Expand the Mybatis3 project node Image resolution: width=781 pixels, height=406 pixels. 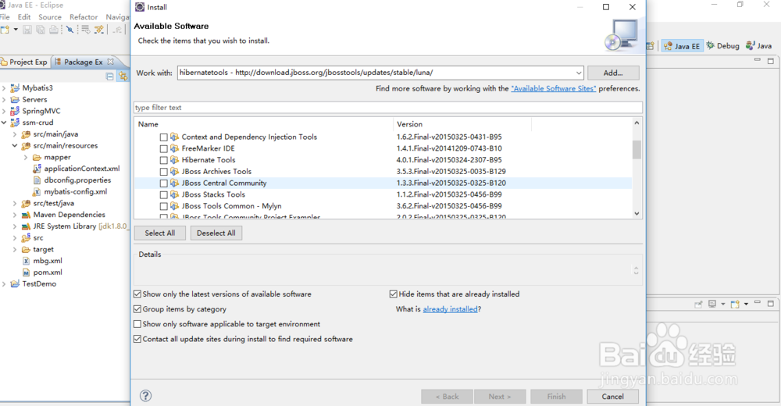click(4, 88)
